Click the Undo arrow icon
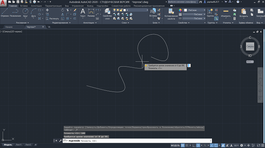 (x=39, y=2)
